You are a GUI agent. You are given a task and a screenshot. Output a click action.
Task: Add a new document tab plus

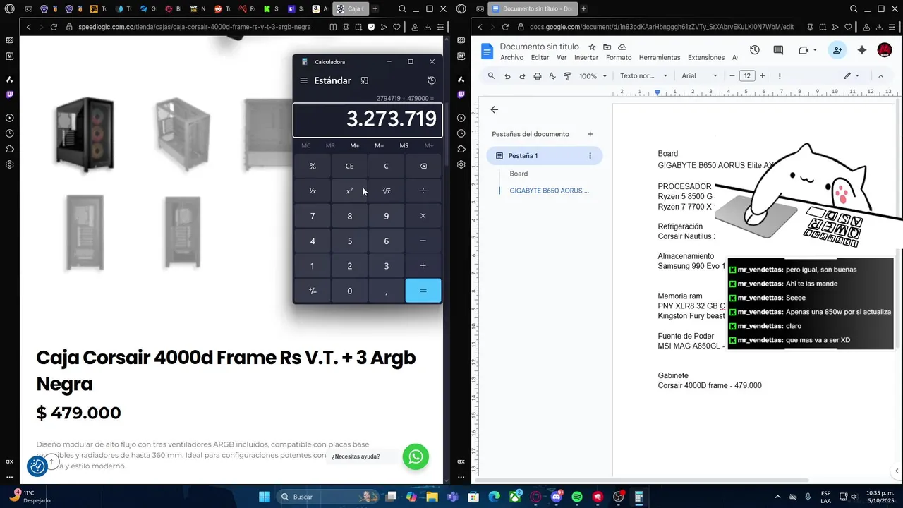point(590,134)
